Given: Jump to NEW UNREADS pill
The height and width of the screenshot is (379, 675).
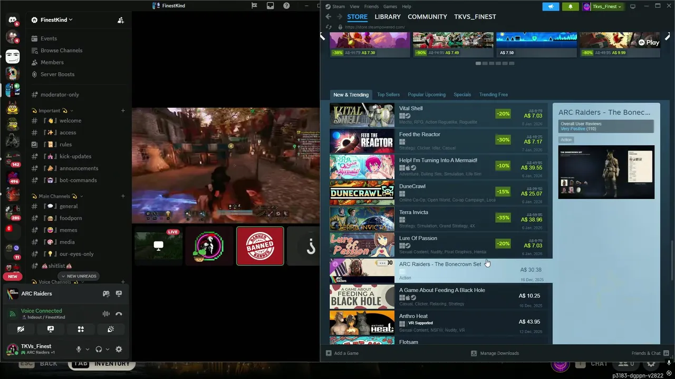Looking at the screenshot, I should click(x=79, y=276).
